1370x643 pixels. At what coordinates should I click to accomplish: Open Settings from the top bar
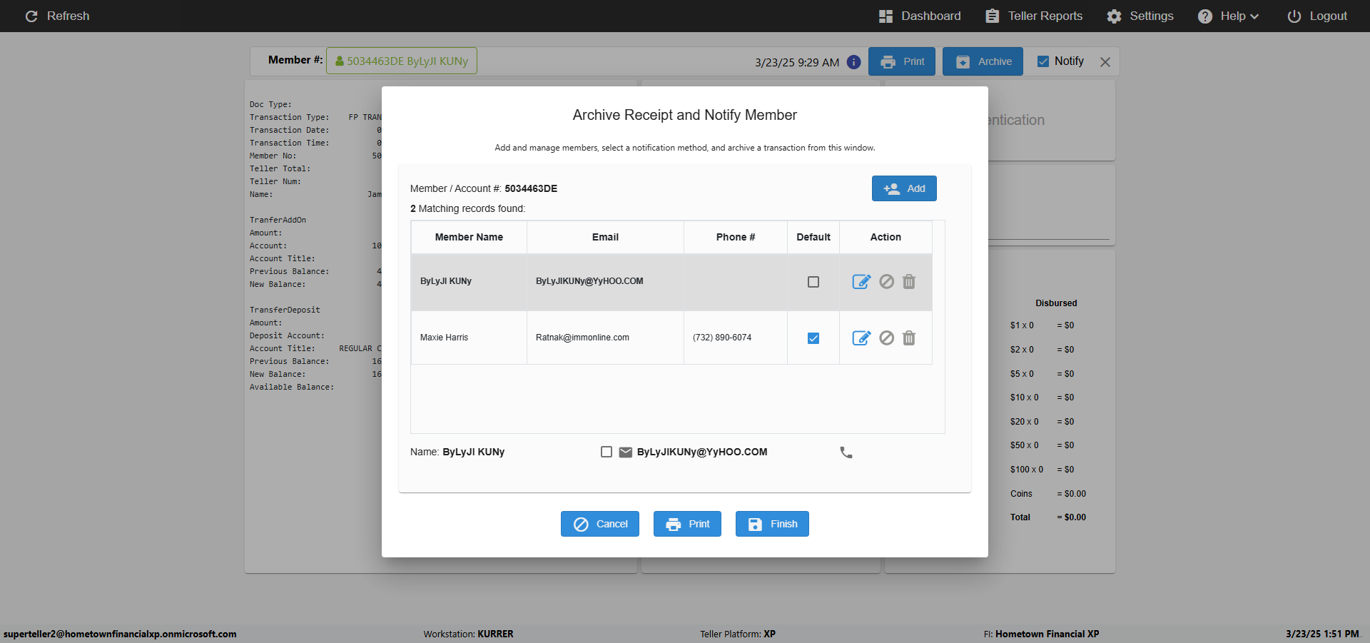click(x=1140, y=16)
